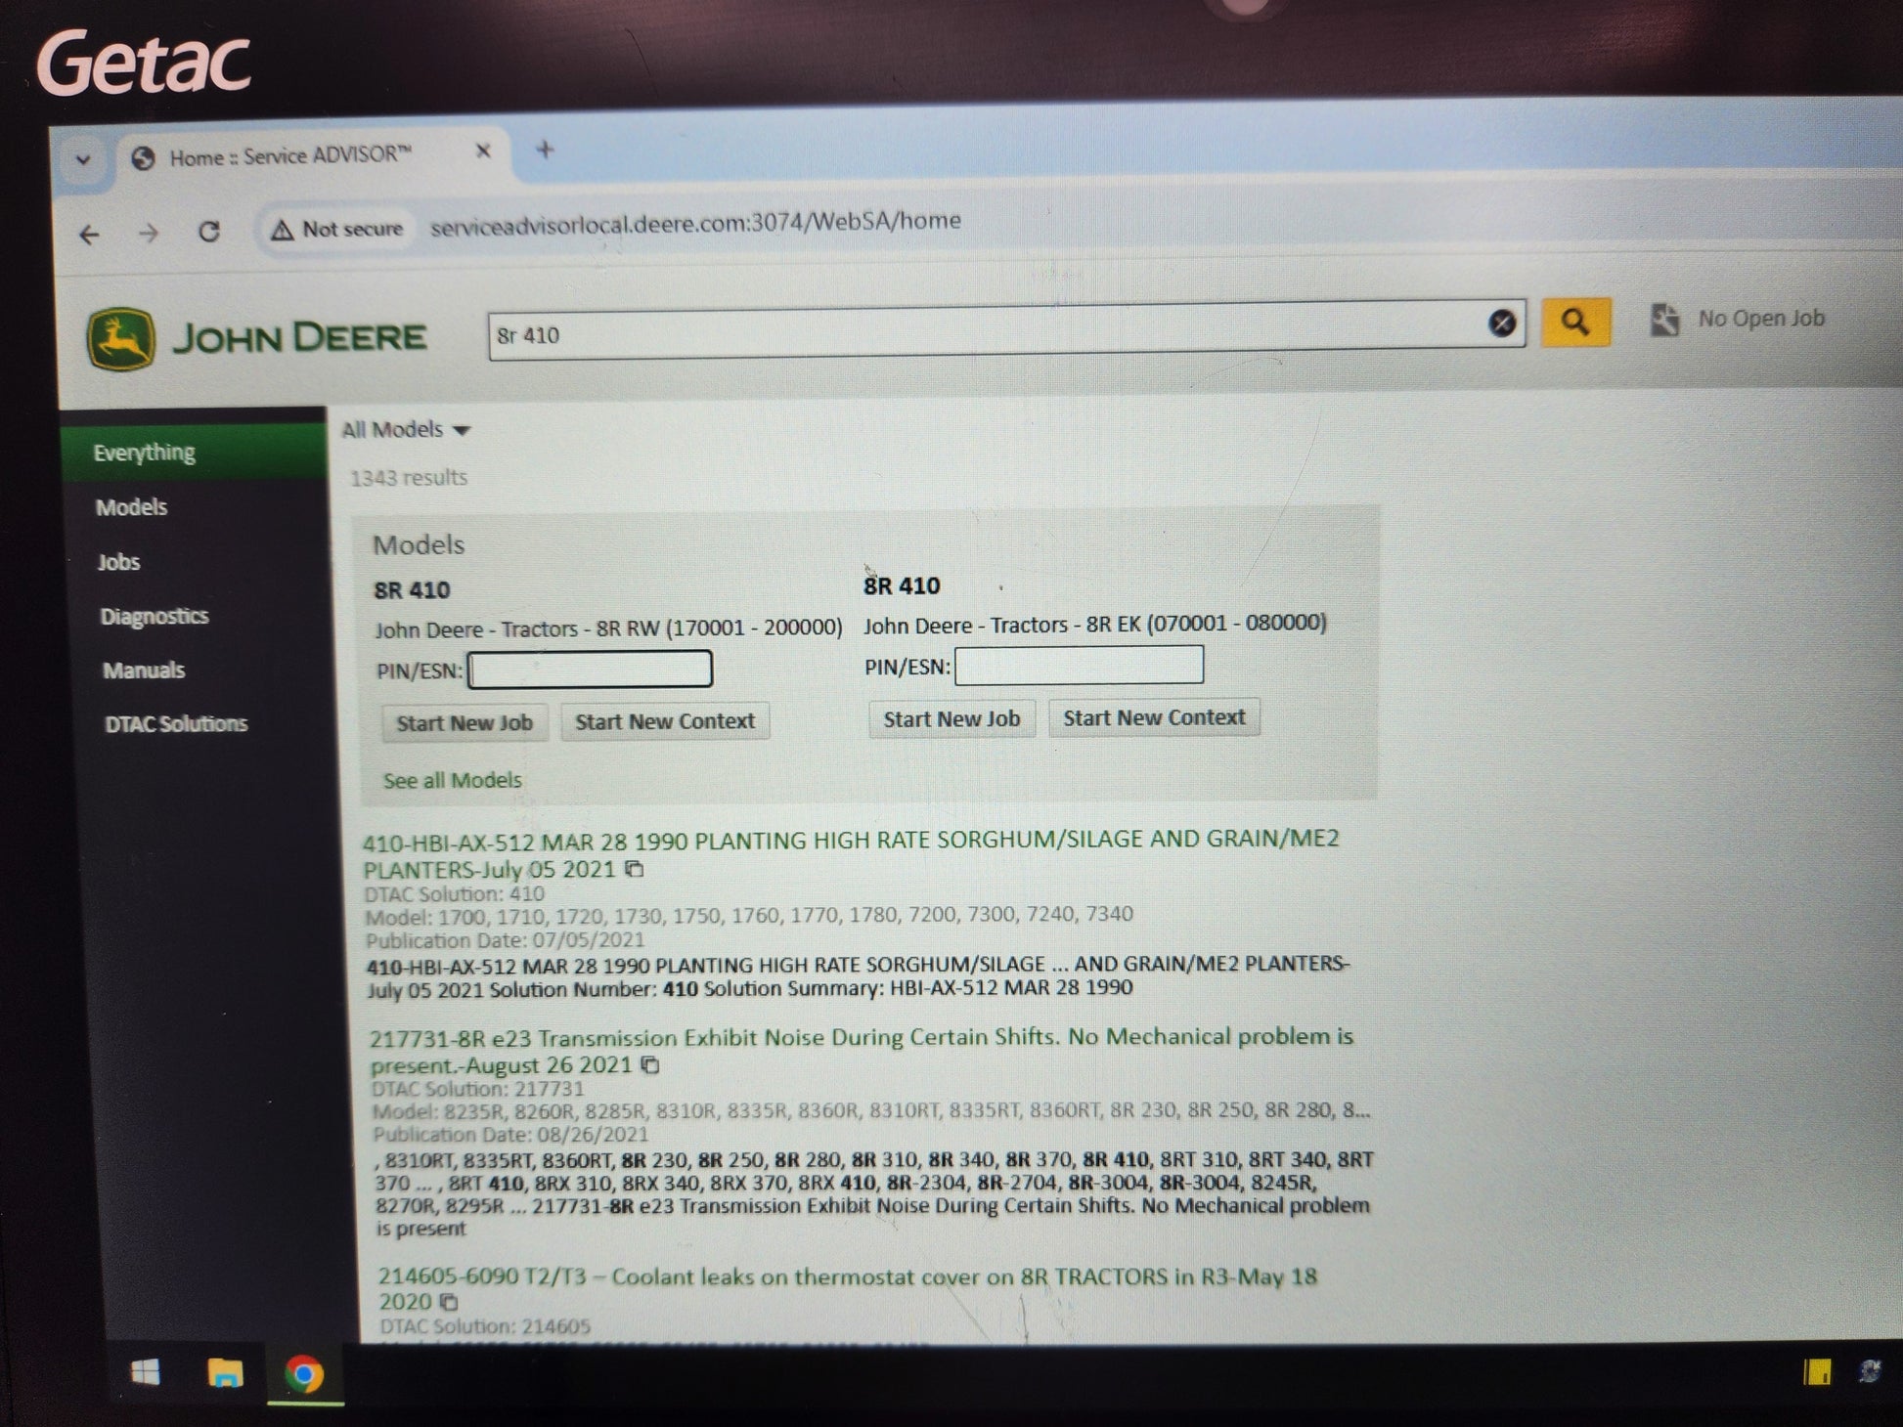Open Windows Start menu
Screen dimensions: 1903x1427
tap(146, 1373)
